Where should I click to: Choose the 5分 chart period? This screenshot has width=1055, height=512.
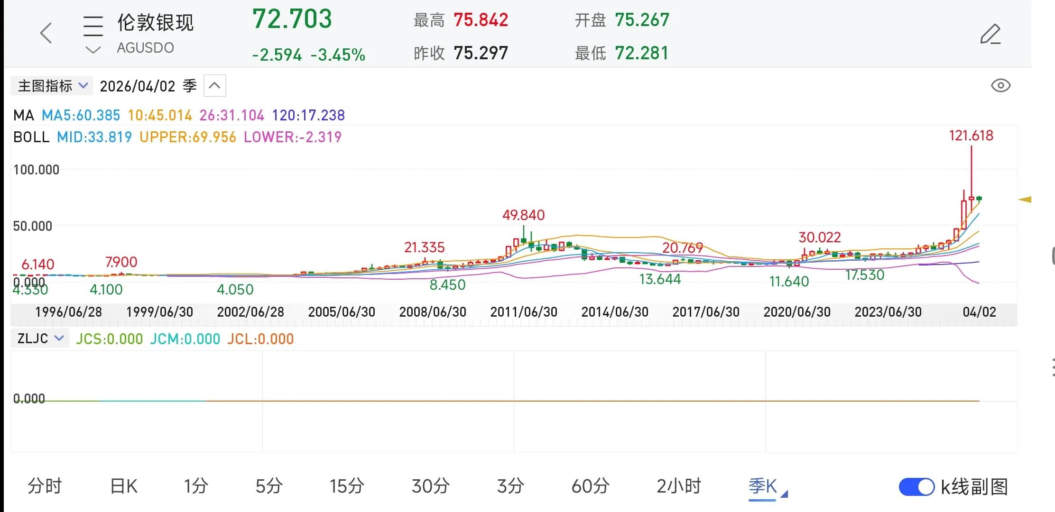coord(269,486)
